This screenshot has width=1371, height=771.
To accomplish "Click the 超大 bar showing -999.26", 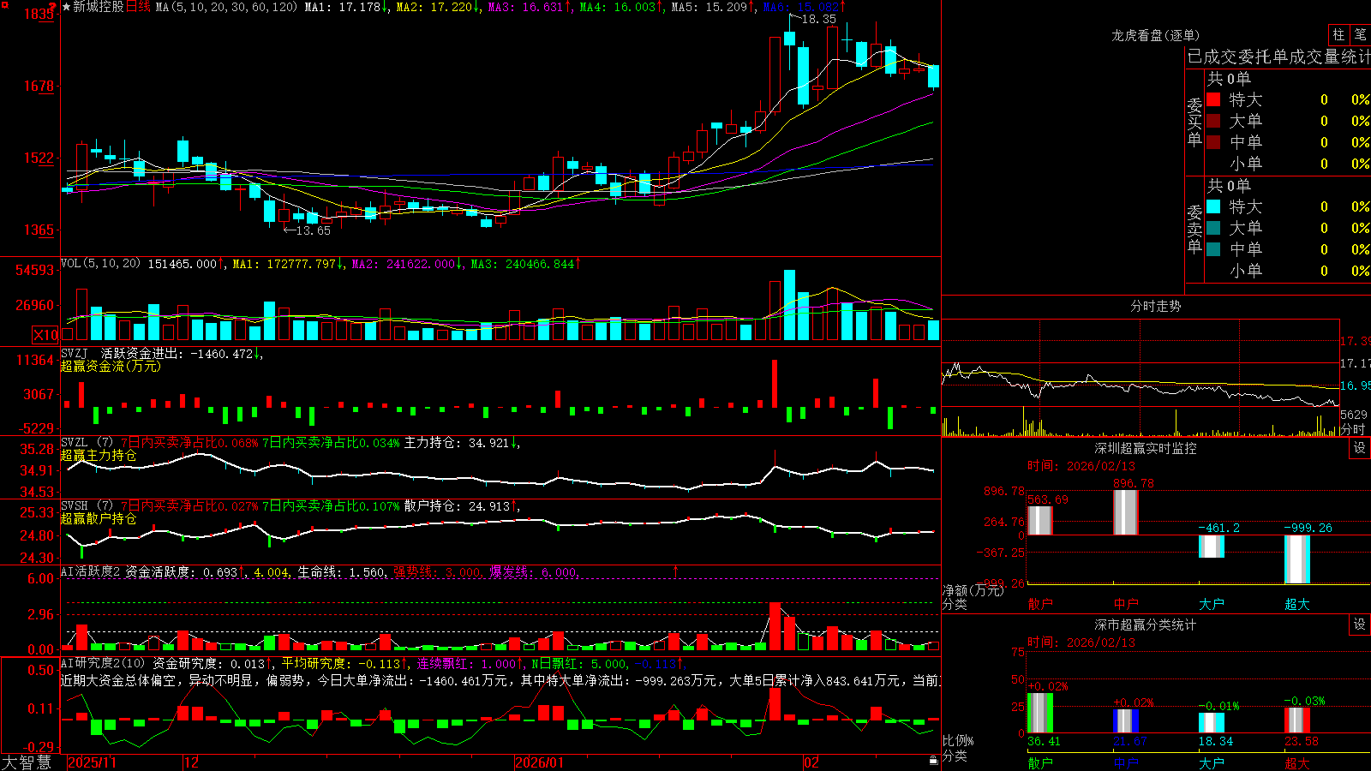I will [x=1297, y=559].
